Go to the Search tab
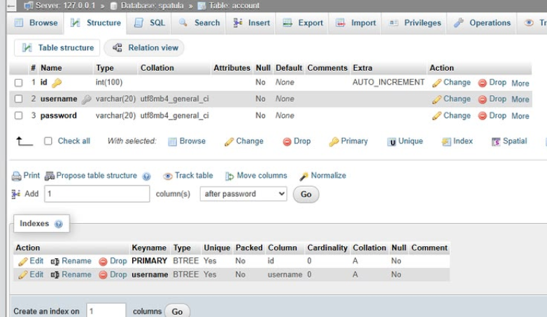 (199, 23)
